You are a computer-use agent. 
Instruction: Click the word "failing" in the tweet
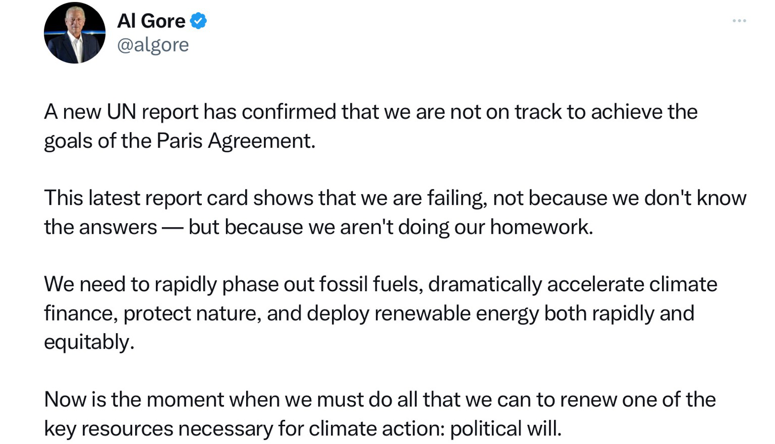pyautogui.click(x=457, y=198)
